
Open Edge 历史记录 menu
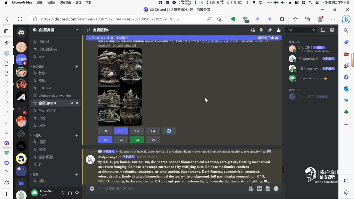pos(66,2)
